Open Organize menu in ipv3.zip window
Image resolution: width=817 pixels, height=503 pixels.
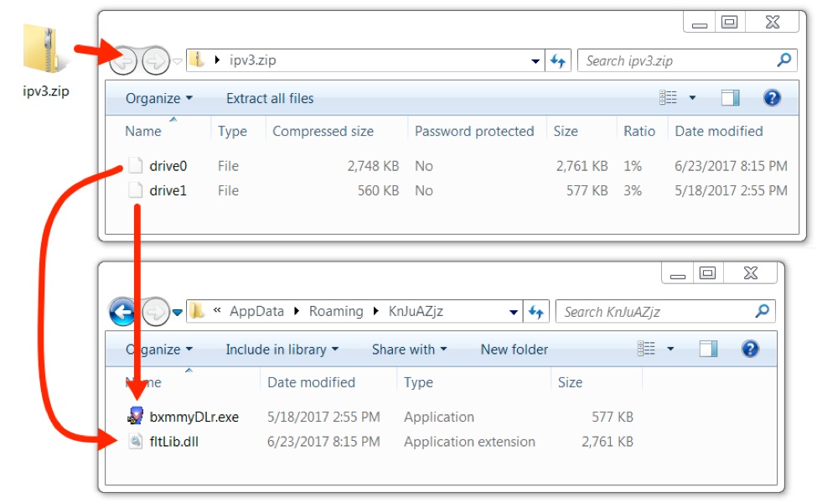pos(159,99)
